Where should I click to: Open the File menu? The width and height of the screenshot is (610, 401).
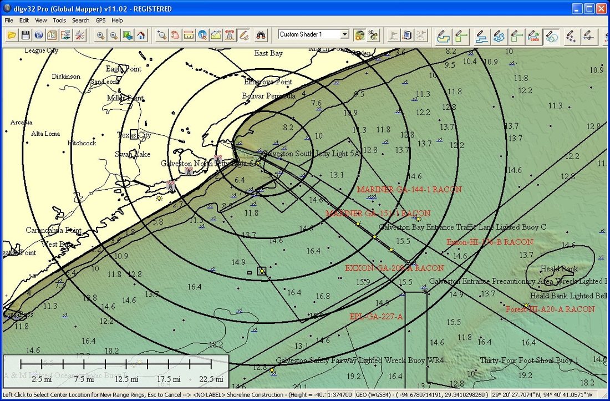(8, 20)
